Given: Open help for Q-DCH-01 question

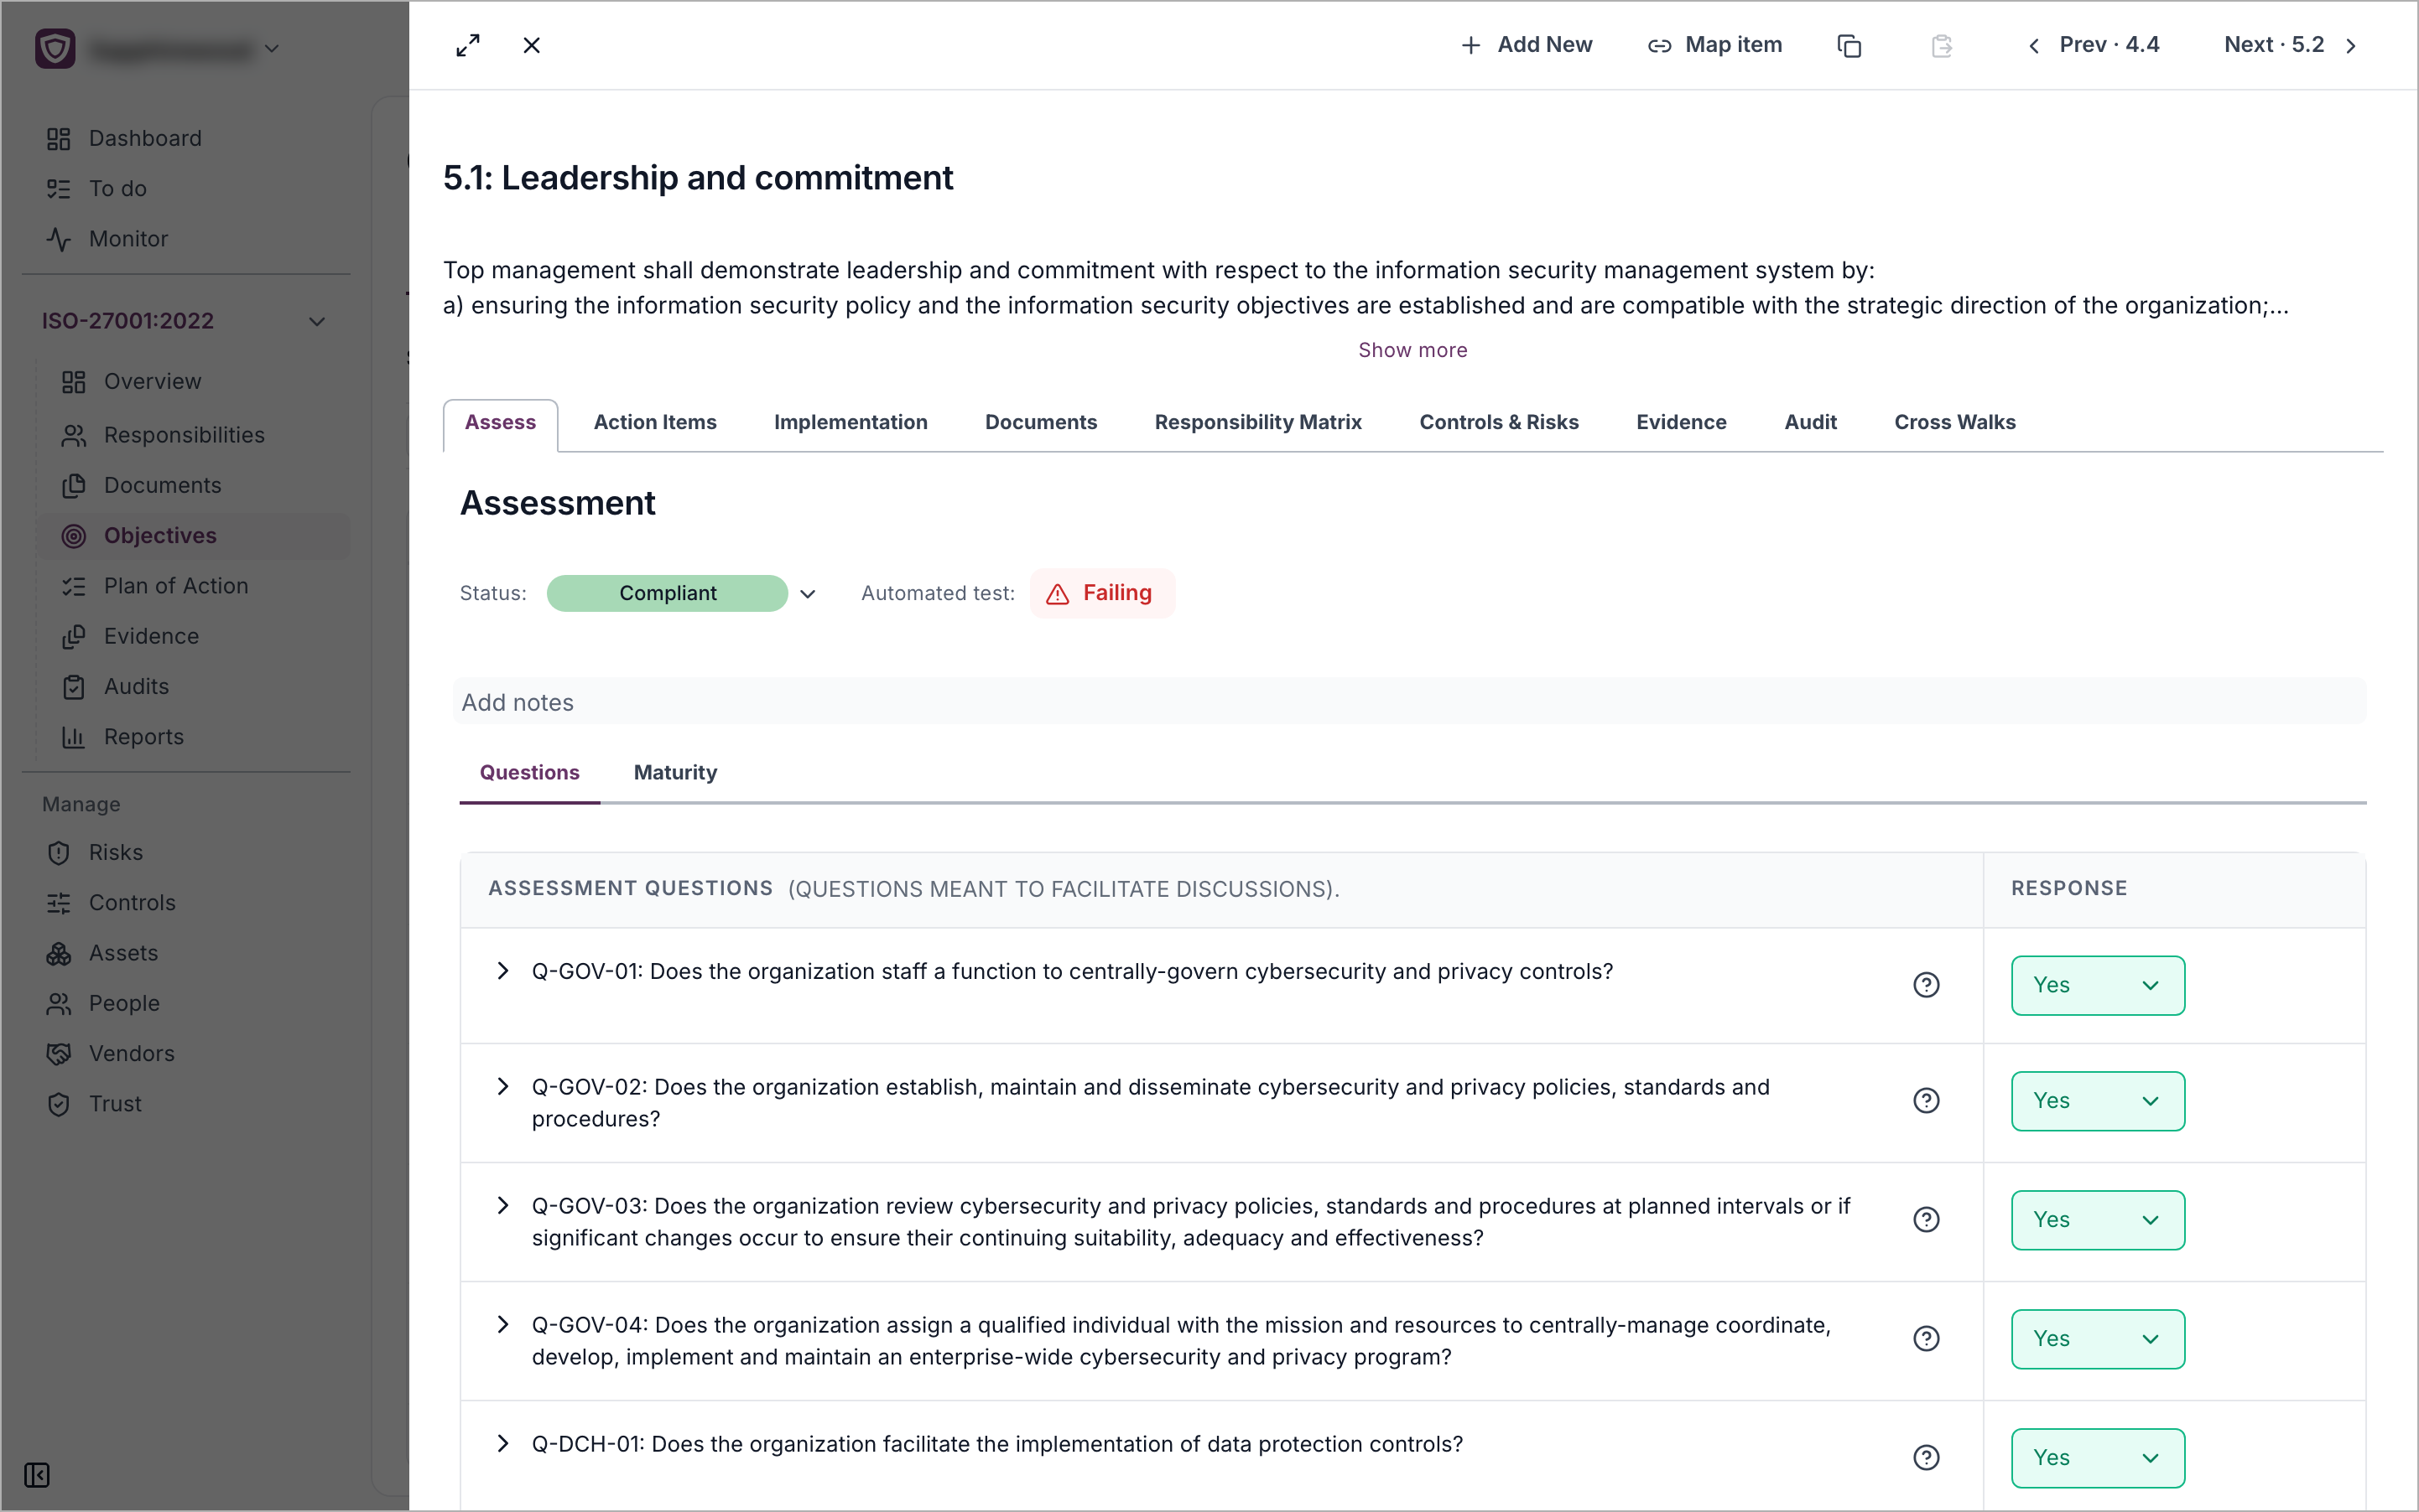Looking at the screenshot, I should (x=1926, y=1458).
